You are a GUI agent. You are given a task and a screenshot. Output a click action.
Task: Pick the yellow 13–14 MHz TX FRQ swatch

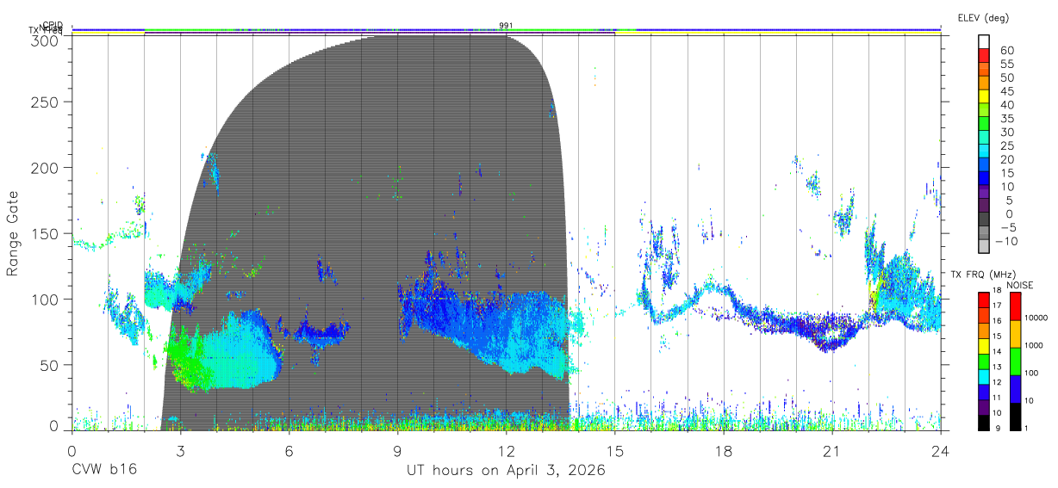click(x=983, y=346)
